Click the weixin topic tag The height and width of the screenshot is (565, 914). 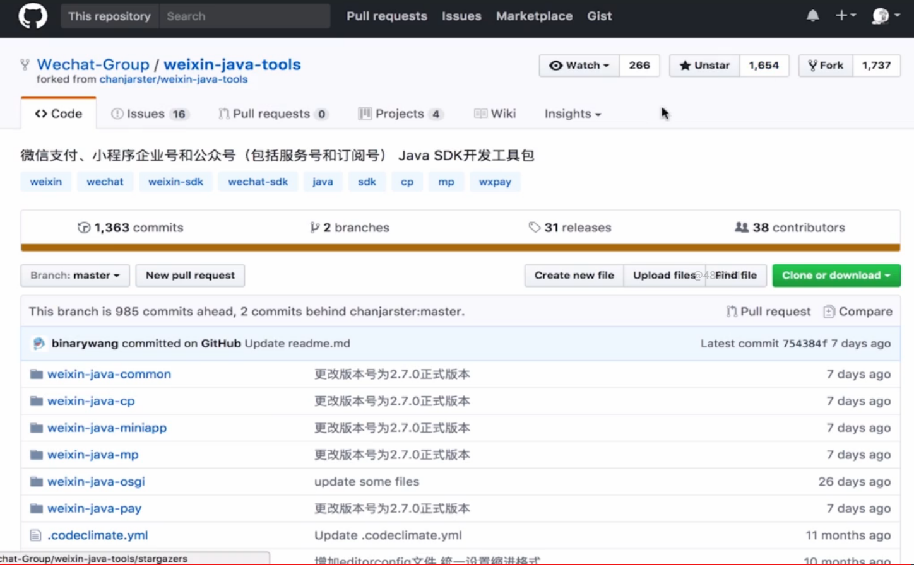(x=46, y=182)
